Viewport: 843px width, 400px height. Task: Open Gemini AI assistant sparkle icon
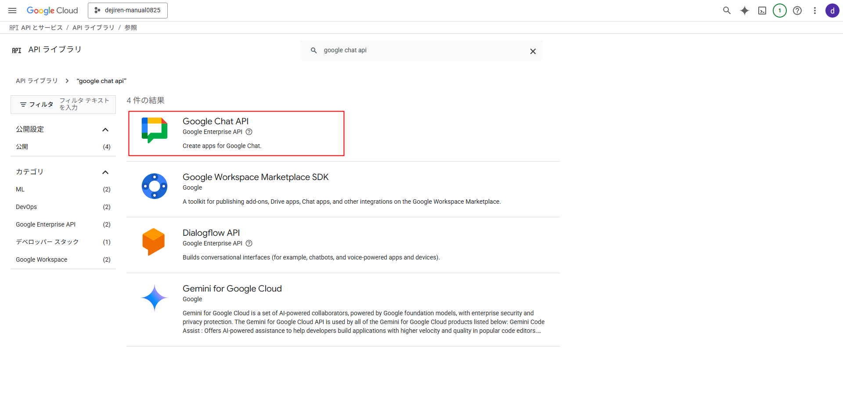tap(744, 11)
